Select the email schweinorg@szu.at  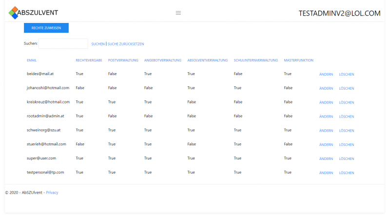click(43, 130)
